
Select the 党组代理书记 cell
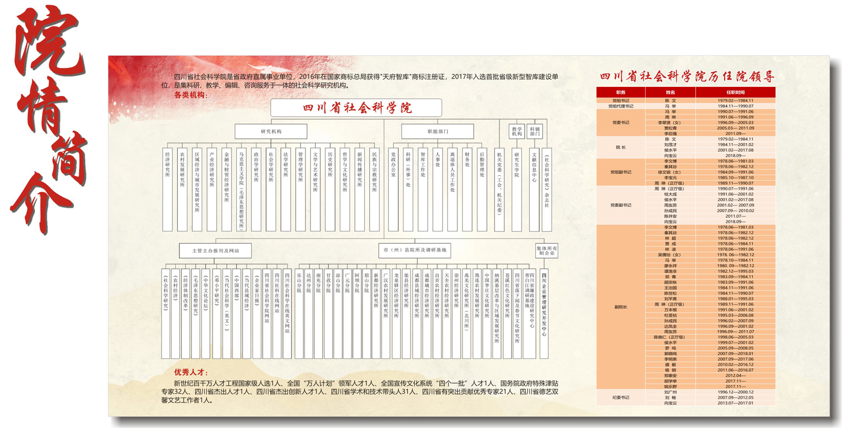tap(620, 106)
